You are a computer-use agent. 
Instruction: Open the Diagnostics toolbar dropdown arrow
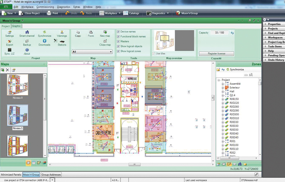click(x=168, y=13)
